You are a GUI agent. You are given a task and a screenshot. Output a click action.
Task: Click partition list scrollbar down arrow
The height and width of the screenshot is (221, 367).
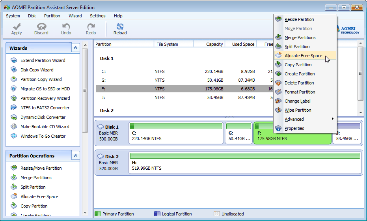click(361, 113)
